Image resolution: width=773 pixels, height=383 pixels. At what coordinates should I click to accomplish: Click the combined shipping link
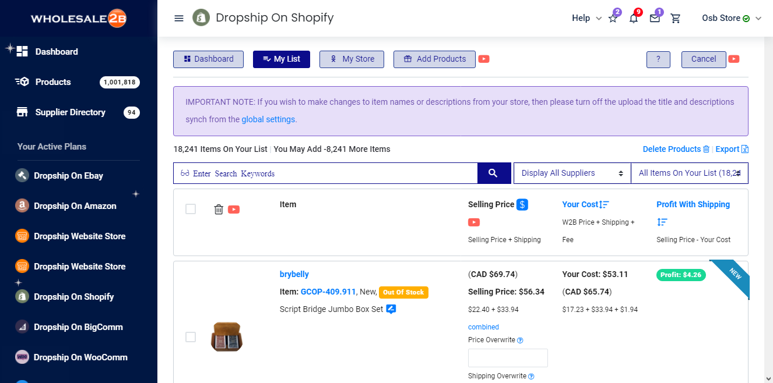click(483, 327)
